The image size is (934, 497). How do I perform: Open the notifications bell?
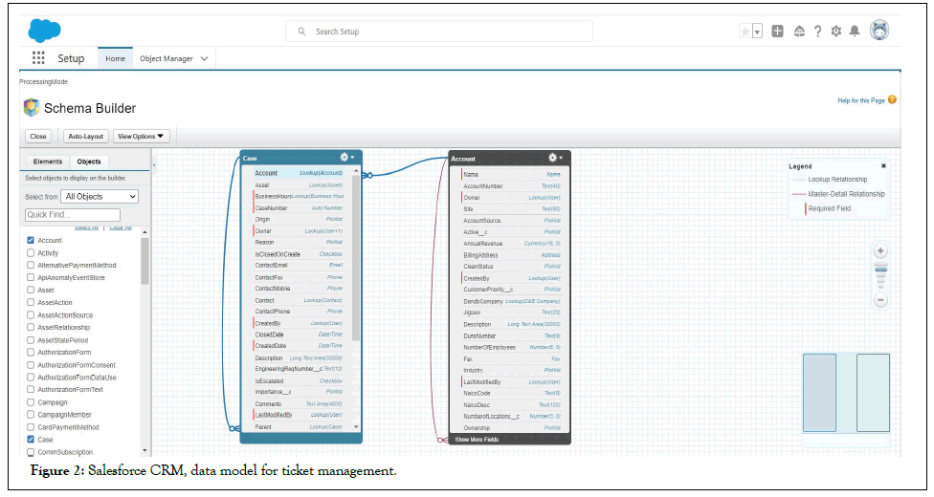[854, 32]
